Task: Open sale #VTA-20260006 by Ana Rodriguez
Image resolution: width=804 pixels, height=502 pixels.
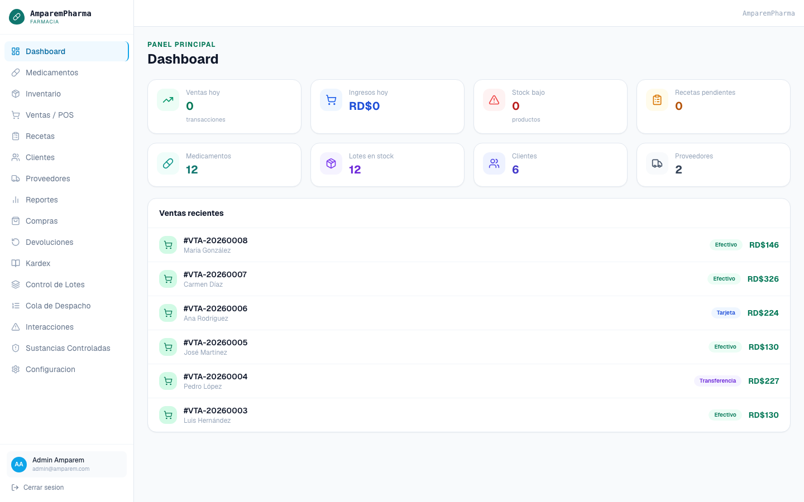Action: coord(469,313)
